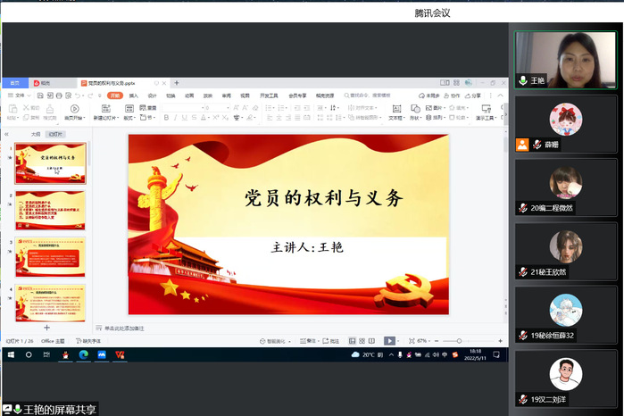624x416 pixels.
Task: Collapse the ribbon with the chevron
Action: point(500,96)
